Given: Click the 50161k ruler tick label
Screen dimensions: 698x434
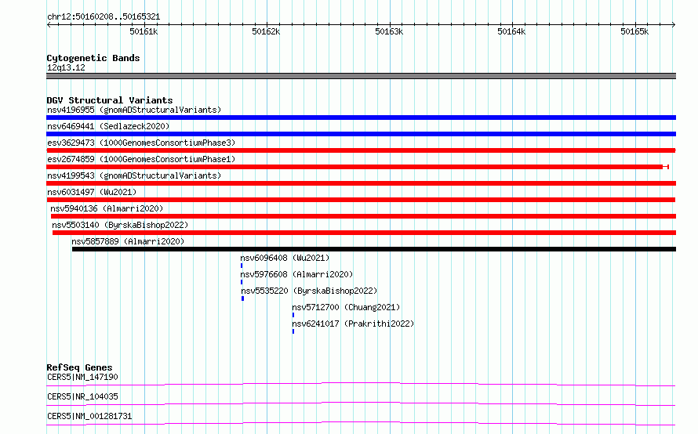Looking at the screenshot, I should pos(144,31).
